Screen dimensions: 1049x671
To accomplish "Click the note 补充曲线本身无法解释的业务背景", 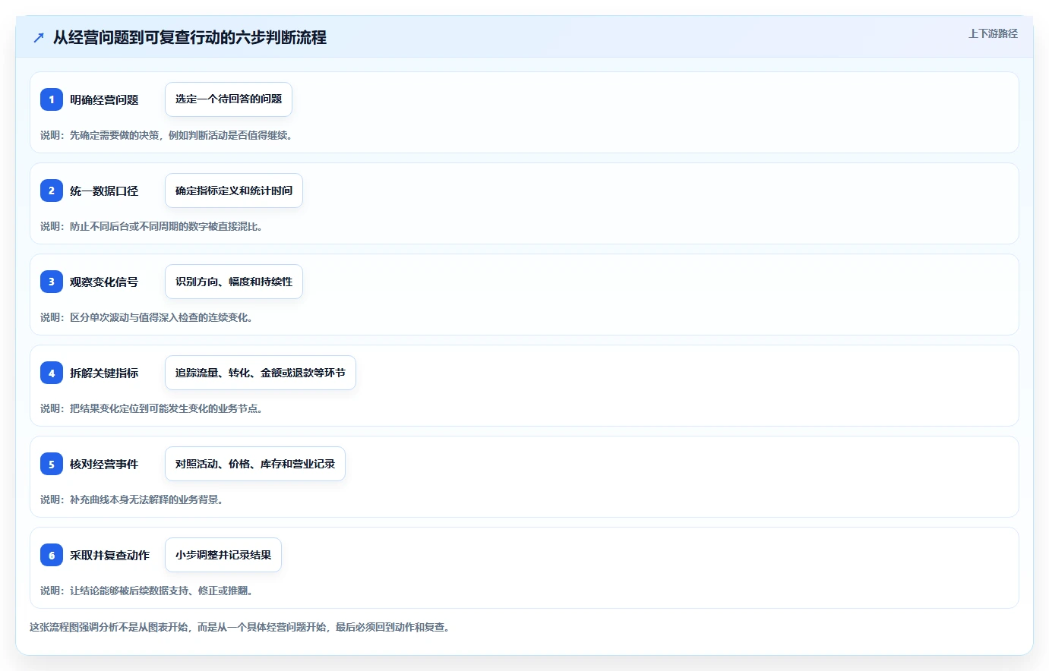I will click(132, 499).
